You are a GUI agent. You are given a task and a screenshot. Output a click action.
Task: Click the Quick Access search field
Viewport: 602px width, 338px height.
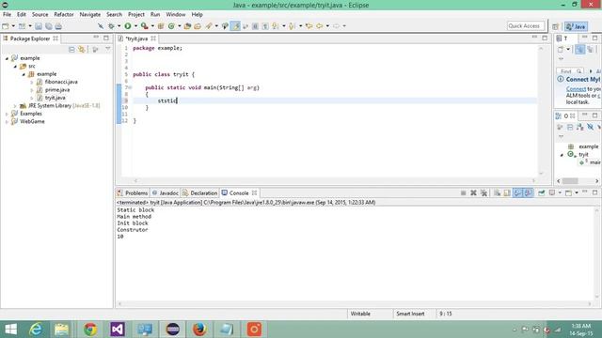coord(525,26)
